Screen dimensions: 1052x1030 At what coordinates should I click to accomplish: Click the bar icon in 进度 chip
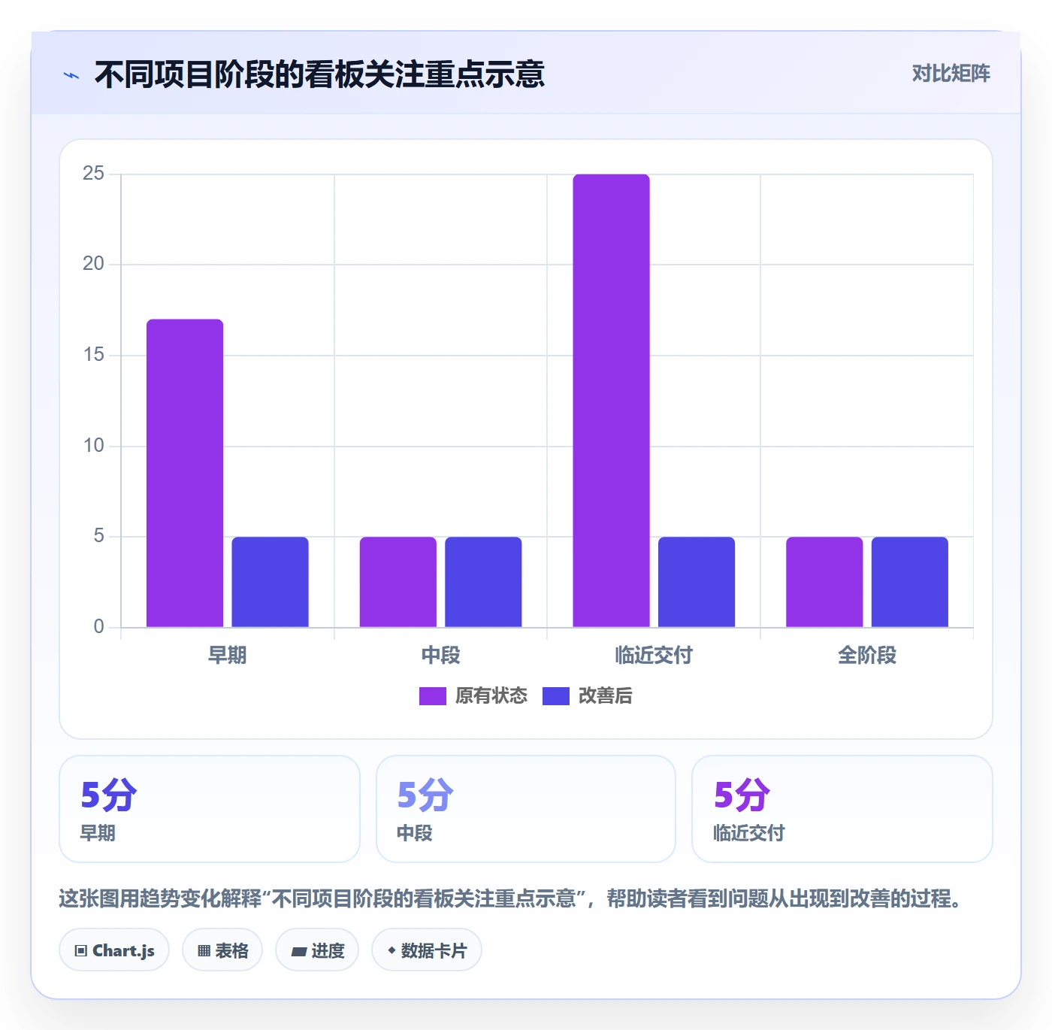pyautogui.click(x=298, y=952)
